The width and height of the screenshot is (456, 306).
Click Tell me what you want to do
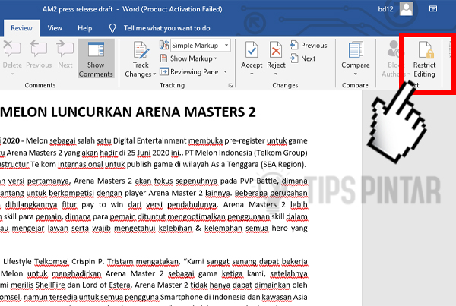pos(166,28)
